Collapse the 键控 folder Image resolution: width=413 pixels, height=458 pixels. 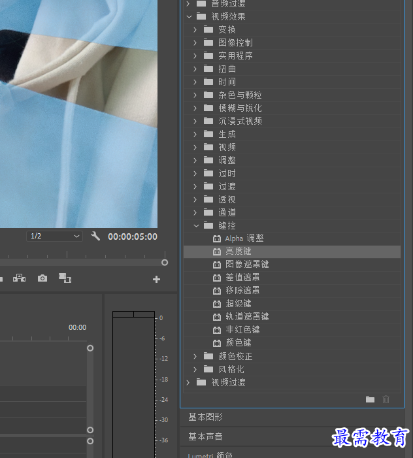(x=196, y=225)
